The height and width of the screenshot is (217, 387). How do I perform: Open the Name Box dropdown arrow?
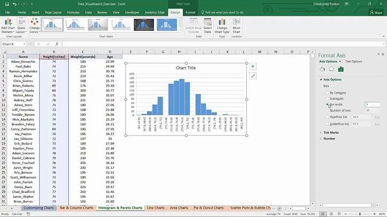(24, 44)
